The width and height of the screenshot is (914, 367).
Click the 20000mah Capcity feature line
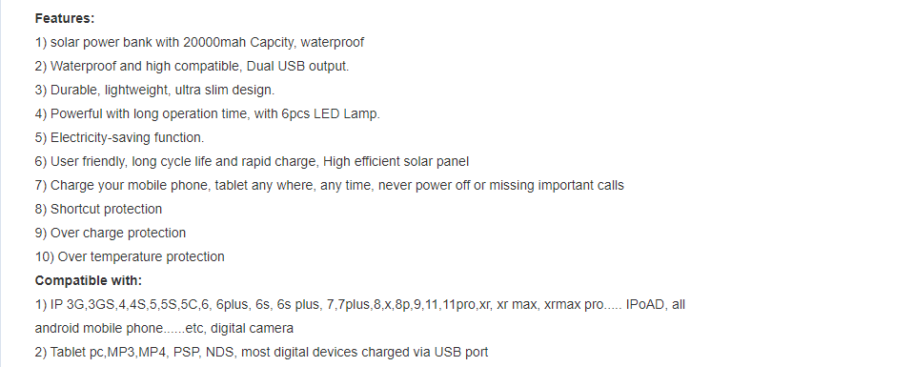pyautogui.click(x=199, y=42)
